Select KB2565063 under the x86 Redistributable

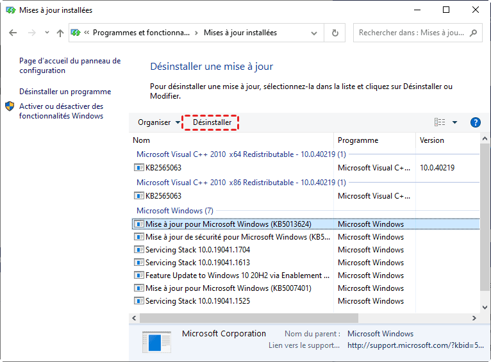306,196
